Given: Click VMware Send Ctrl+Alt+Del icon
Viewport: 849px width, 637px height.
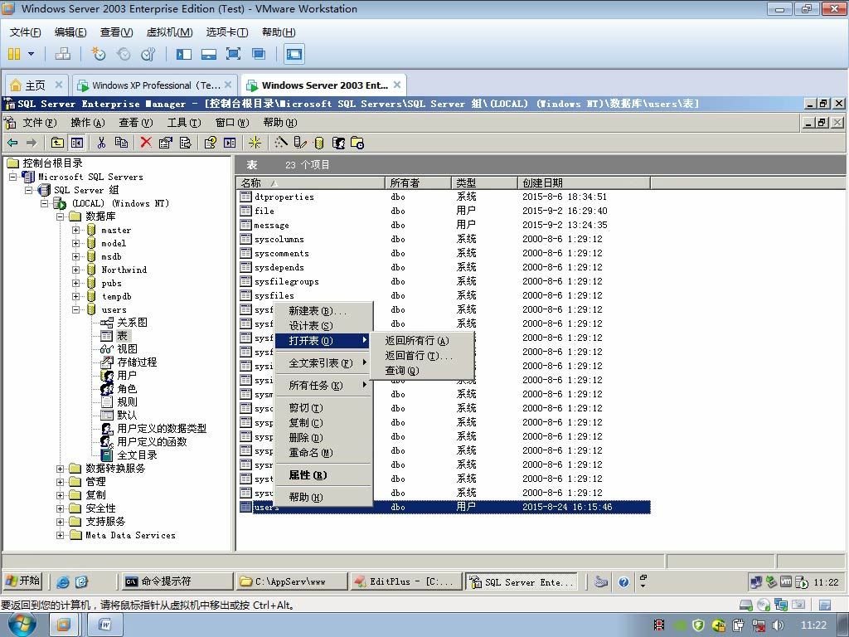Looking at the screenshot, I should pos(63,54).
